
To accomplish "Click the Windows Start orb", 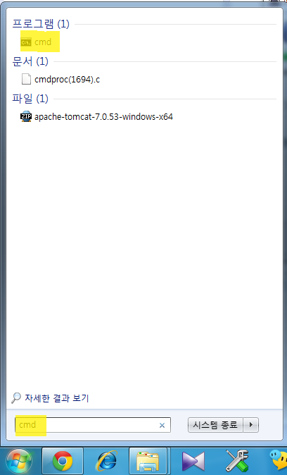I will pos(19,461).
